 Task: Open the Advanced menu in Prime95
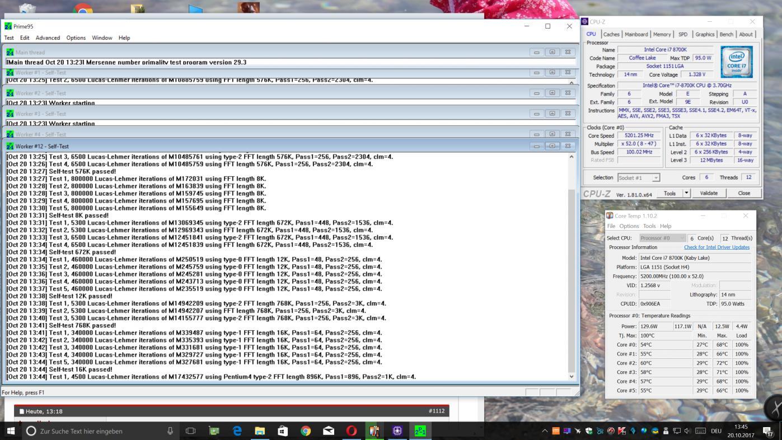pyautogui.click(x=48, y=38)
